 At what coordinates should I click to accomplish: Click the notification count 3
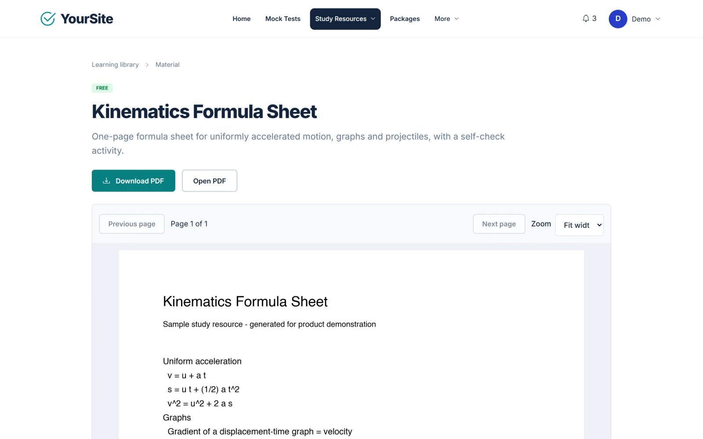(594, 18)
